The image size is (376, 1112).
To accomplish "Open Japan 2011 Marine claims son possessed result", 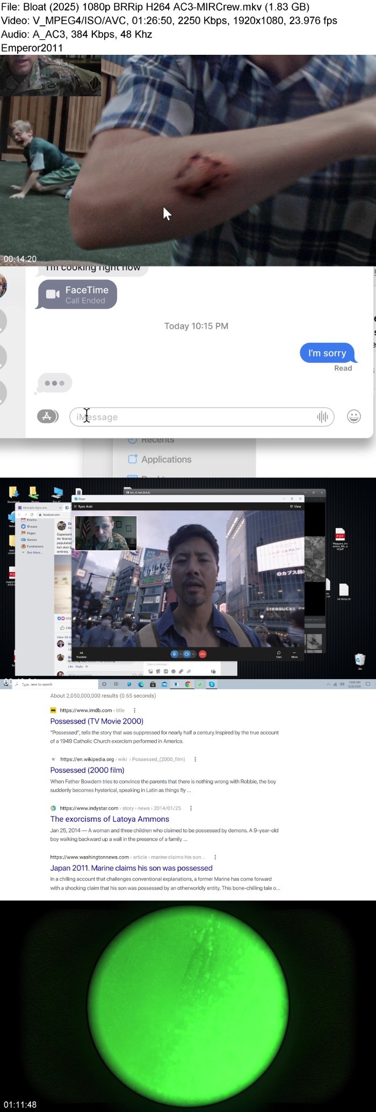I will [131, 868].
